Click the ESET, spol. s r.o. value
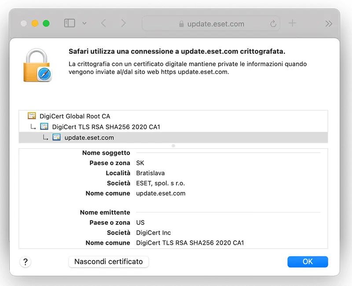352x286 pixels. pyautogui.click(x=161, y=183)
